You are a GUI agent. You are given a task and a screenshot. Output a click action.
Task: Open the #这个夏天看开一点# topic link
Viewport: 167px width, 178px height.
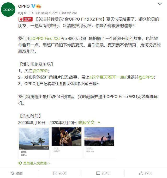[x=108, y=77]
